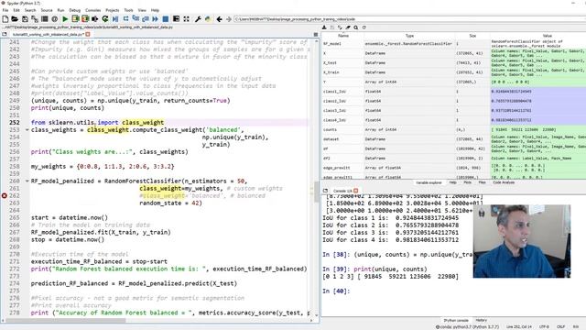Click the Maximize current pane icon
Viewport: 586px width, 330px height.
coord(176,18)
